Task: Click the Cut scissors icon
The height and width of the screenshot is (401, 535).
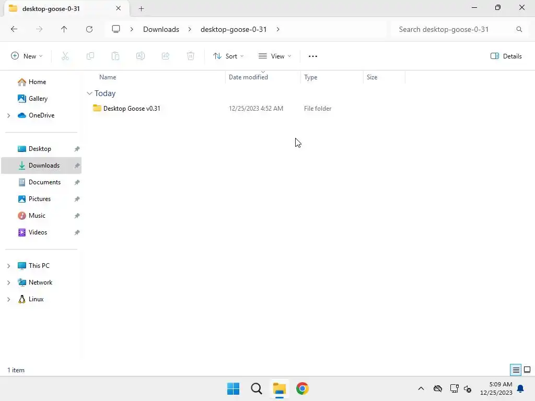Action: pyautogui.click(x=65, y=56)
